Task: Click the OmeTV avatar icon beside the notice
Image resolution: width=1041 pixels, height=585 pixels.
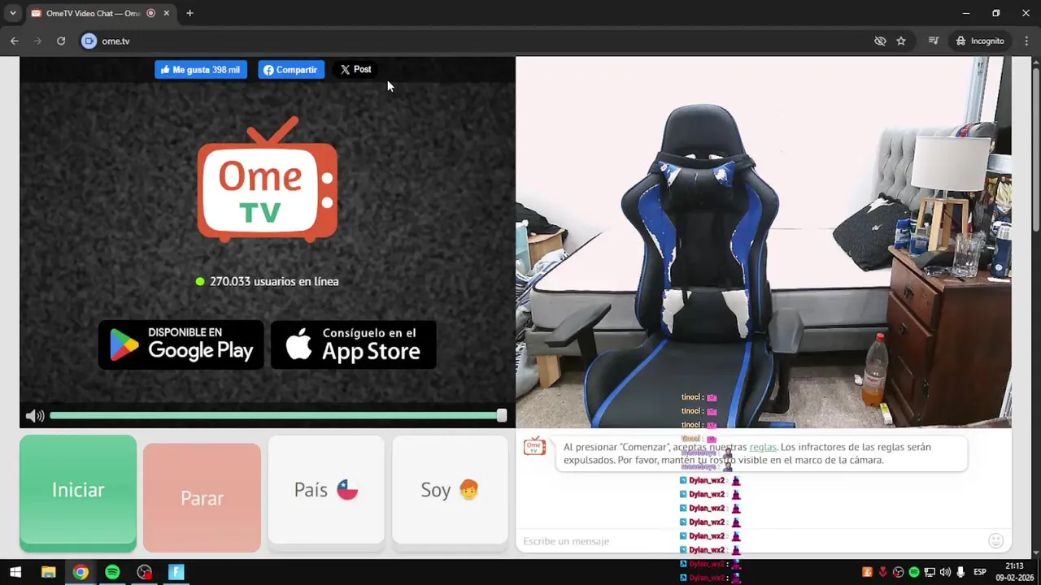Action: 534,446
